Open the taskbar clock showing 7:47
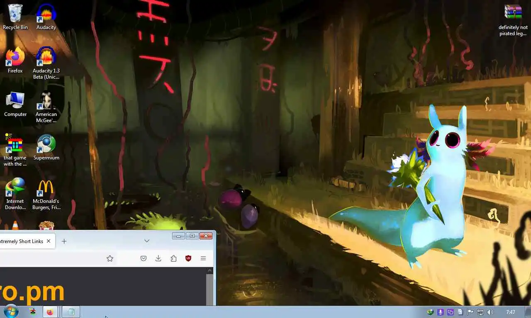Screen dimensions: 531x318 pyautogui.click(x=511, y=312)
